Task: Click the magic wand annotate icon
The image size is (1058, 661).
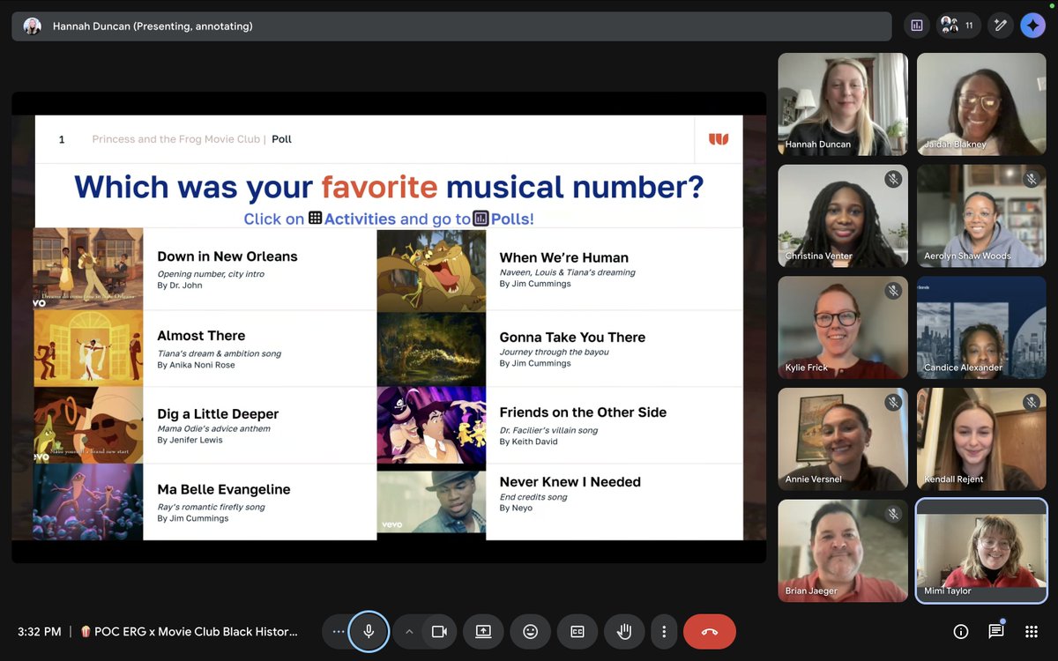Action: 1000,26
